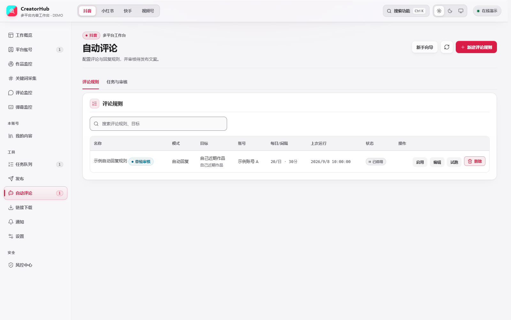Click the 20/日 · 30分 cell
511x320 pixels.
284,162
